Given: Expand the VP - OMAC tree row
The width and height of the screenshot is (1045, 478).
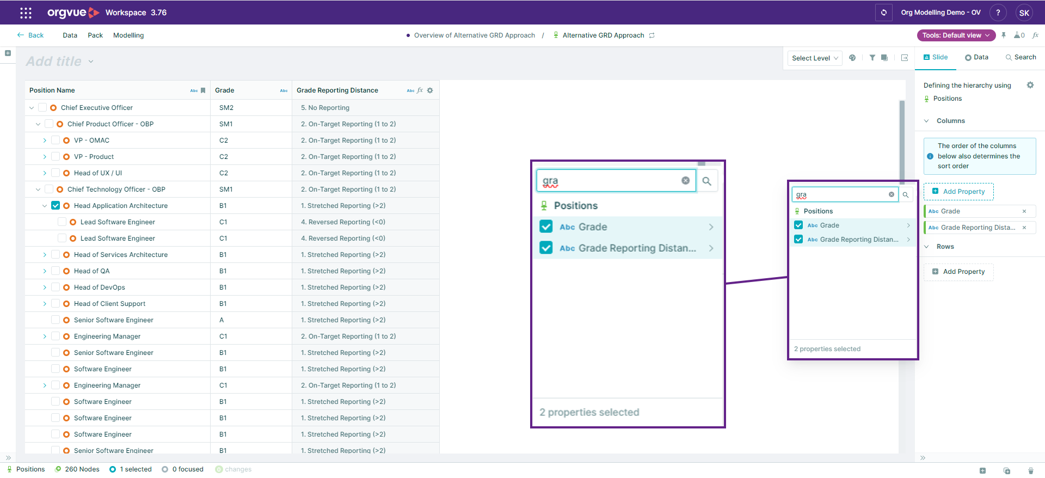Looking at the screenshot, I should (x=45, y=140).
